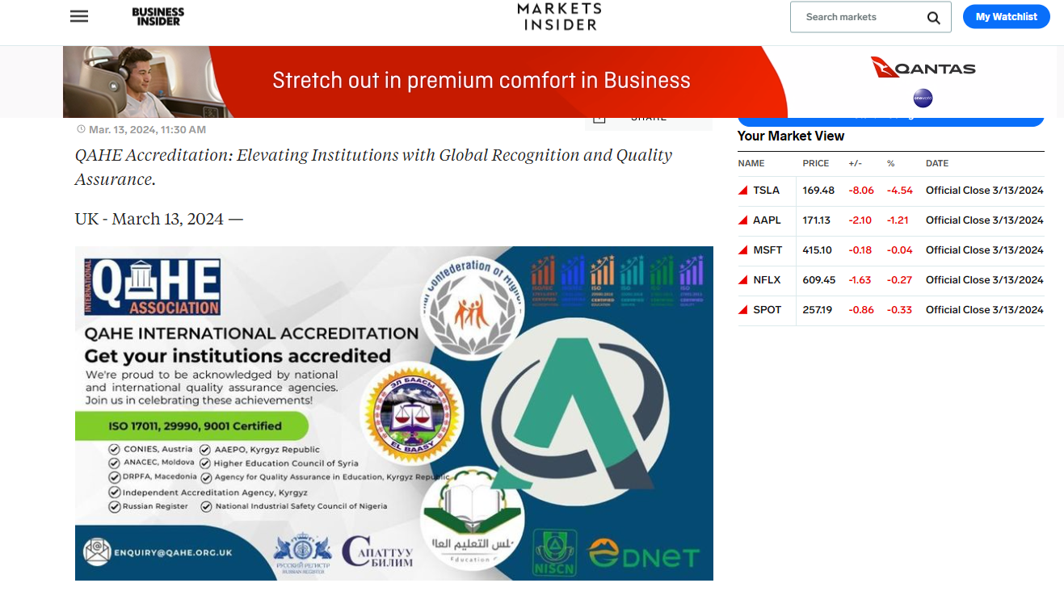
Task: Click the MSFT red down-arrow indicator
Action: point(743,250)
